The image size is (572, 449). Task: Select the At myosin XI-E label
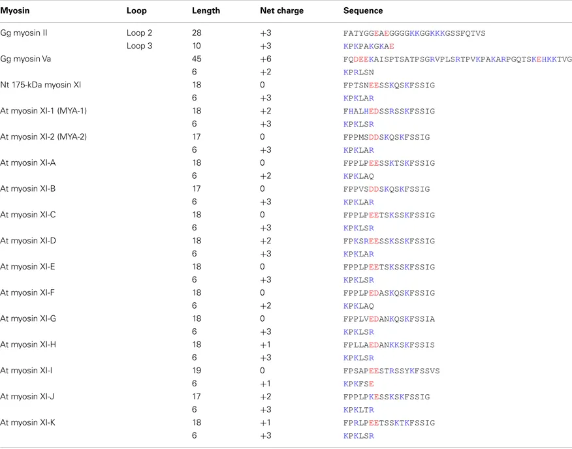click(x=27, y=266)
